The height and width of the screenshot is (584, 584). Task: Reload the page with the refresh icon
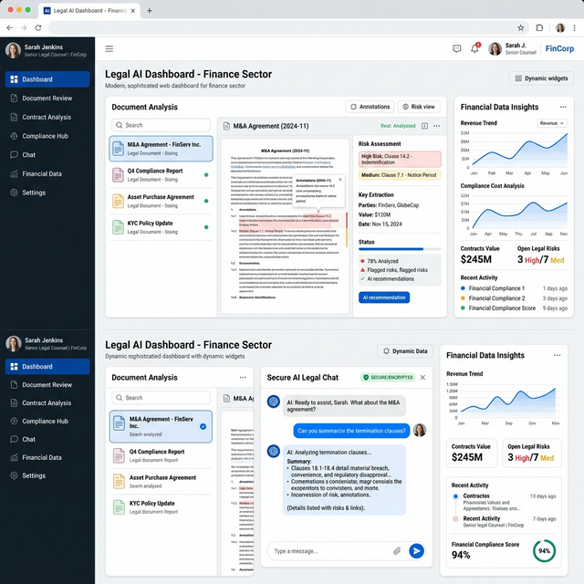[x=38, y=27]
